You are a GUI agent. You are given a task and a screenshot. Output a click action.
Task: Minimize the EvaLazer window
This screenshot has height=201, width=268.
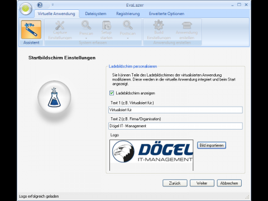pos(232,5)
